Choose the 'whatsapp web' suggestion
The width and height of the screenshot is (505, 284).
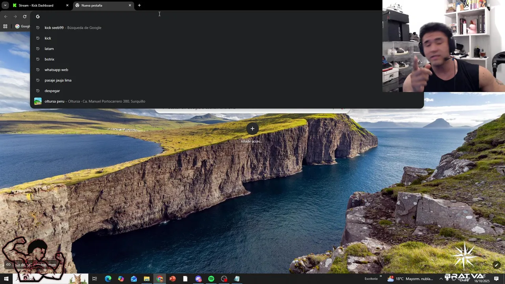coord(227,70)
